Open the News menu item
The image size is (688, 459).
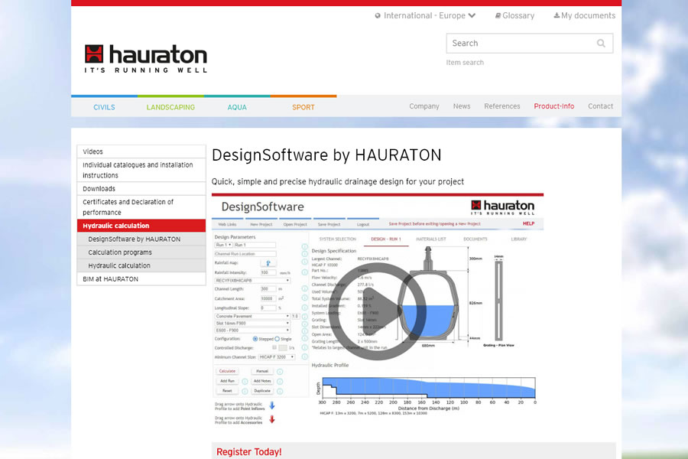pos(462,106)
